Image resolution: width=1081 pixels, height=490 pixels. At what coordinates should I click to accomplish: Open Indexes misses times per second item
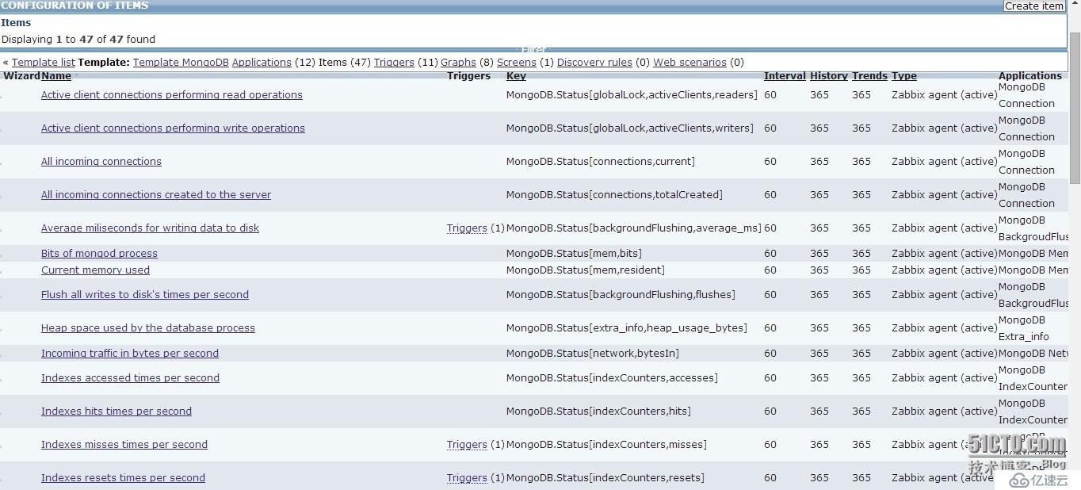(x=124, y=444)
